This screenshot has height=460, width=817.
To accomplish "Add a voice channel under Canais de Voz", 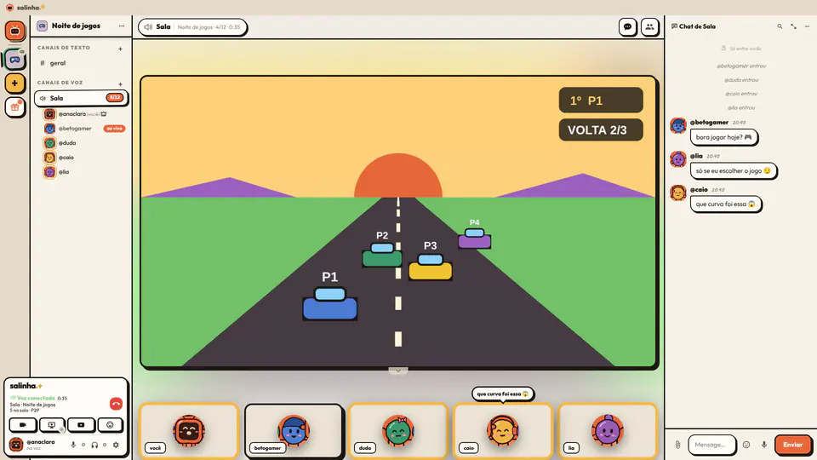I will 120,84.
